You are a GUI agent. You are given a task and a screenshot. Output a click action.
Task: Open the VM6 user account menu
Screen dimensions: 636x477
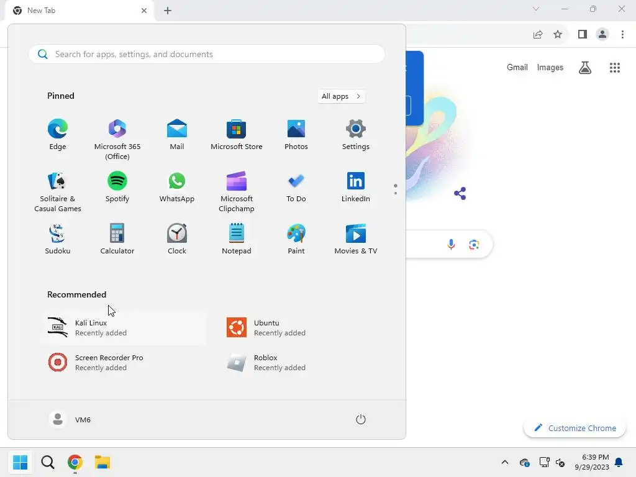coord(70,419)
